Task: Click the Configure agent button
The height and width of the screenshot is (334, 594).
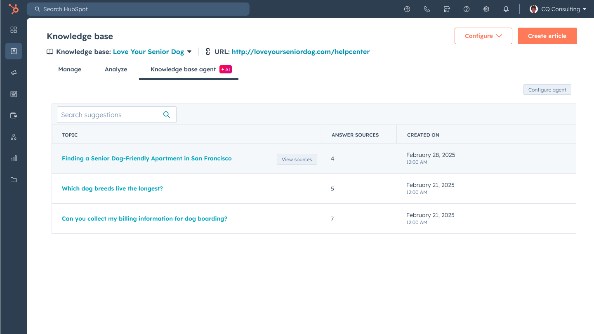Action: coord(547,89)
